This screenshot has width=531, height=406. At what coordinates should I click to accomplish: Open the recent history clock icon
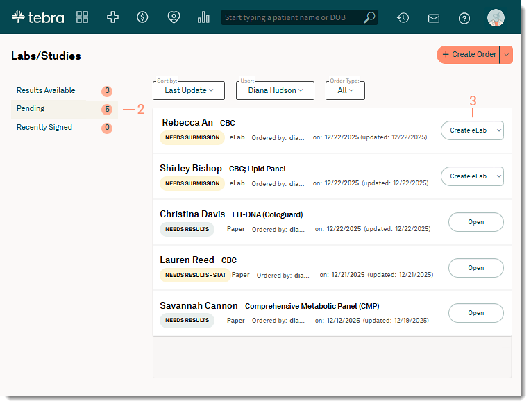(x=403, y=17)
